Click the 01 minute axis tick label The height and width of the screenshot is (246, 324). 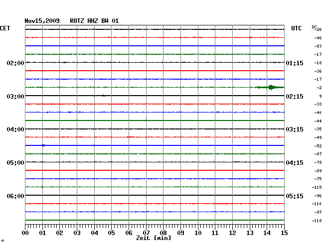pyautogui.click(x=42, y=233)
